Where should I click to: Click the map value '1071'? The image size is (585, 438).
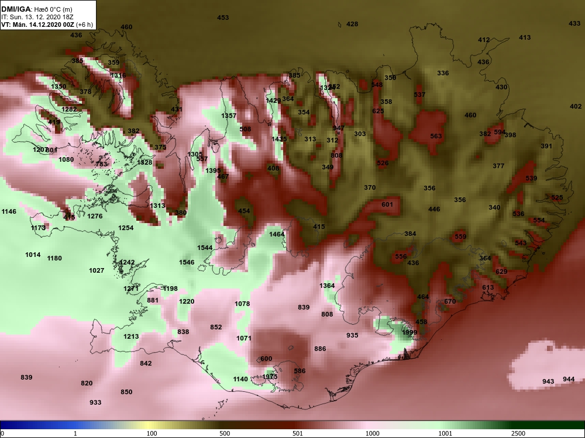(243, 338)
